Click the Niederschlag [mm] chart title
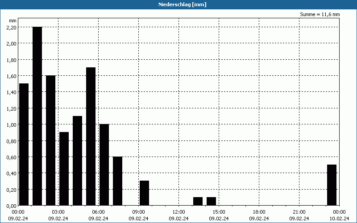The height and width of the screenshot is (223, 357). (183, 4)
